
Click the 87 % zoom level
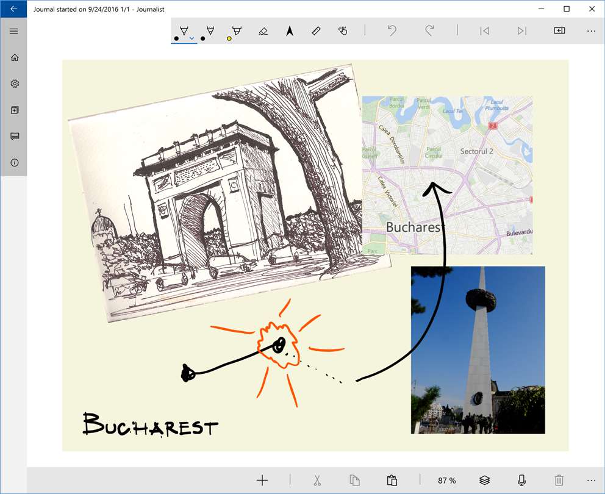pos(446,481)
